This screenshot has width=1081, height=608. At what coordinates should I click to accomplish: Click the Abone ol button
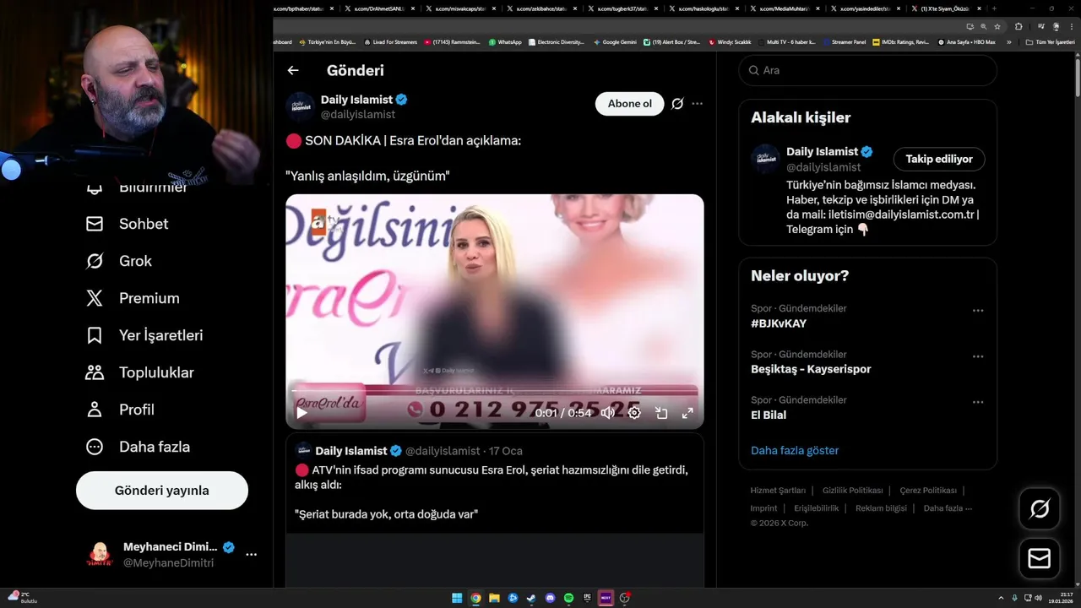click(630, 104)
